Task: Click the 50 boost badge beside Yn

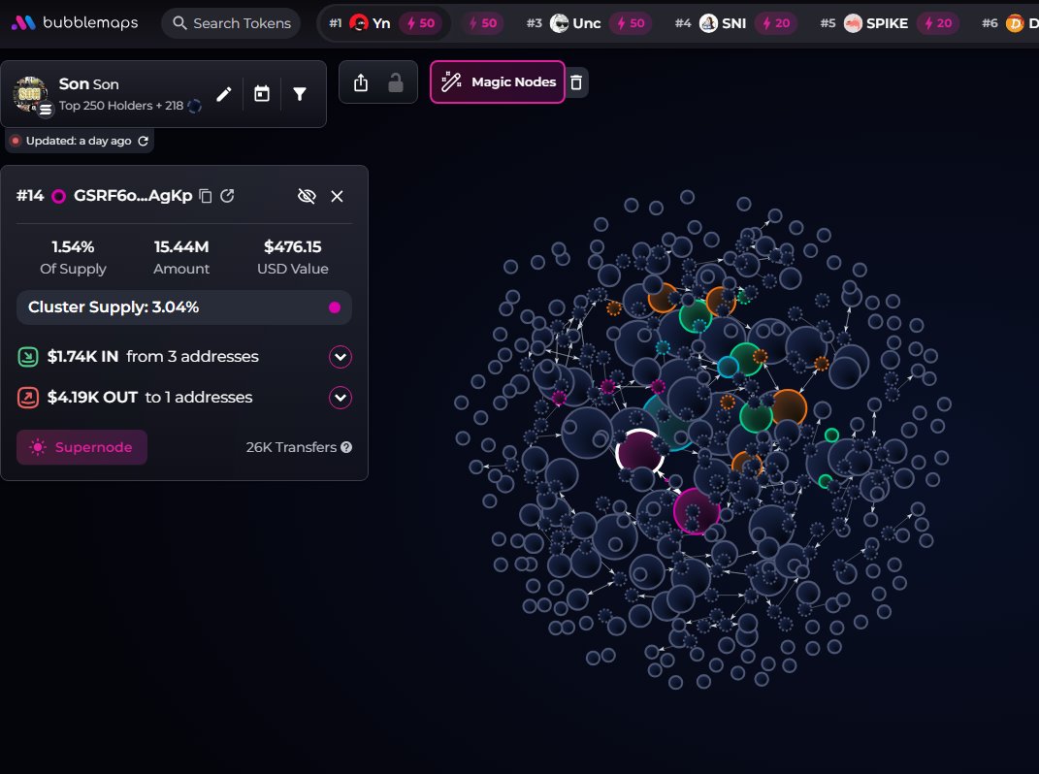Action: 421,23
